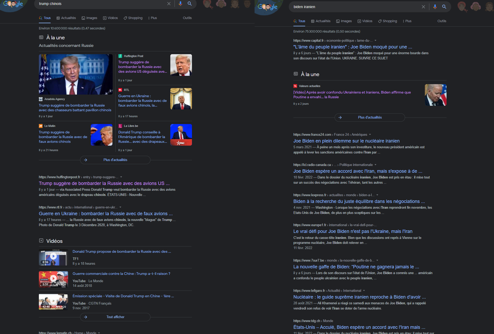This screenshot has height=334, width=494.
Task: Open the large Anadolu Agency Trump photo
Action: point(76,74)
